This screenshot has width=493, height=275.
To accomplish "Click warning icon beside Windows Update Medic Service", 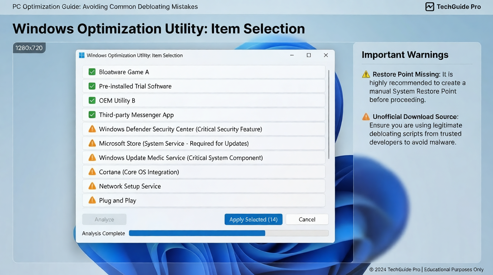I will tap(92, 158).
